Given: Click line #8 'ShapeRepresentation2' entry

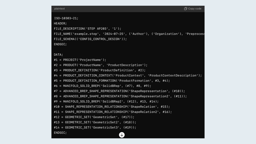Looking at the screenshot, I should pos(120,96).
